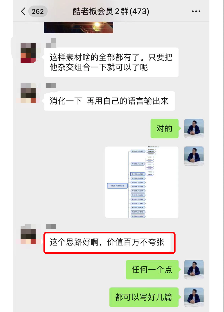The height and width of the screenshot is (312, 224).
Task: Open the 小红书实战特训营 mind map image
Action: coord(142,182)
